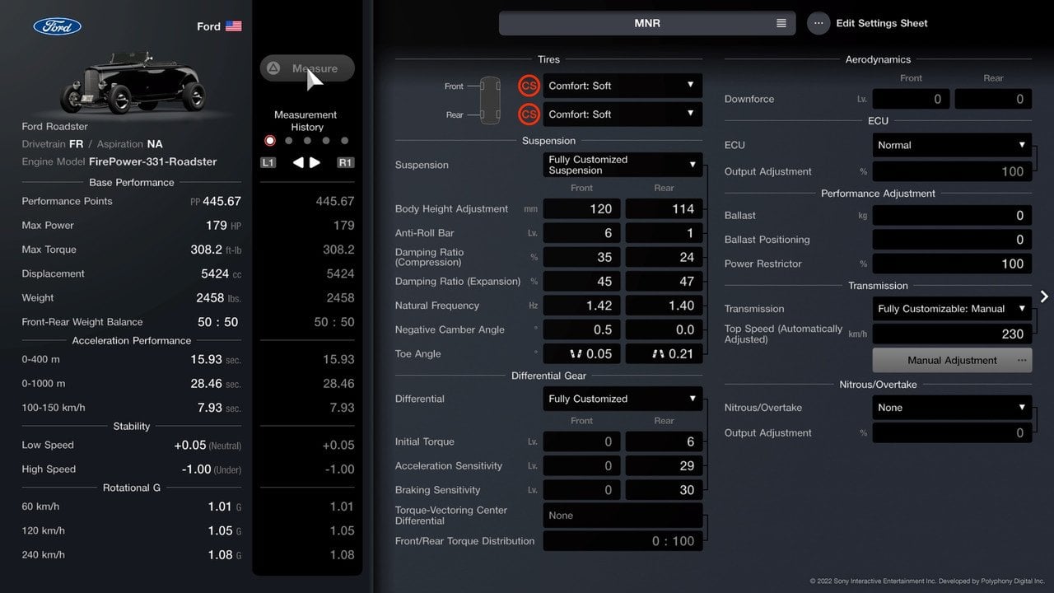Click the rear tire CS compound icon
Image resolution: width=1054 pixels, height=593 pixels.
[x=529, y=114]
